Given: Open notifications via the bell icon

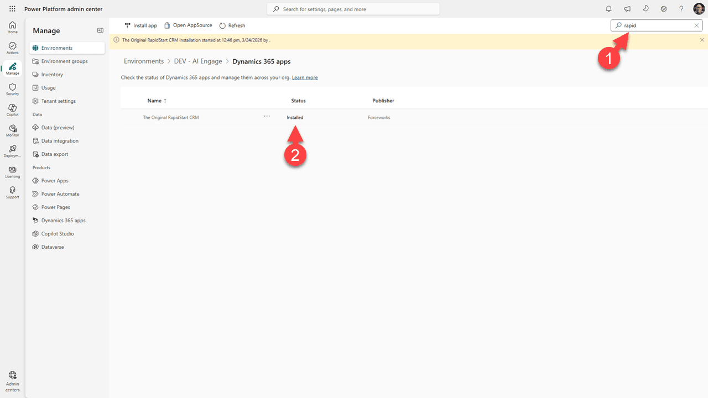Looking at the screenshot, I should pos(608,8).
